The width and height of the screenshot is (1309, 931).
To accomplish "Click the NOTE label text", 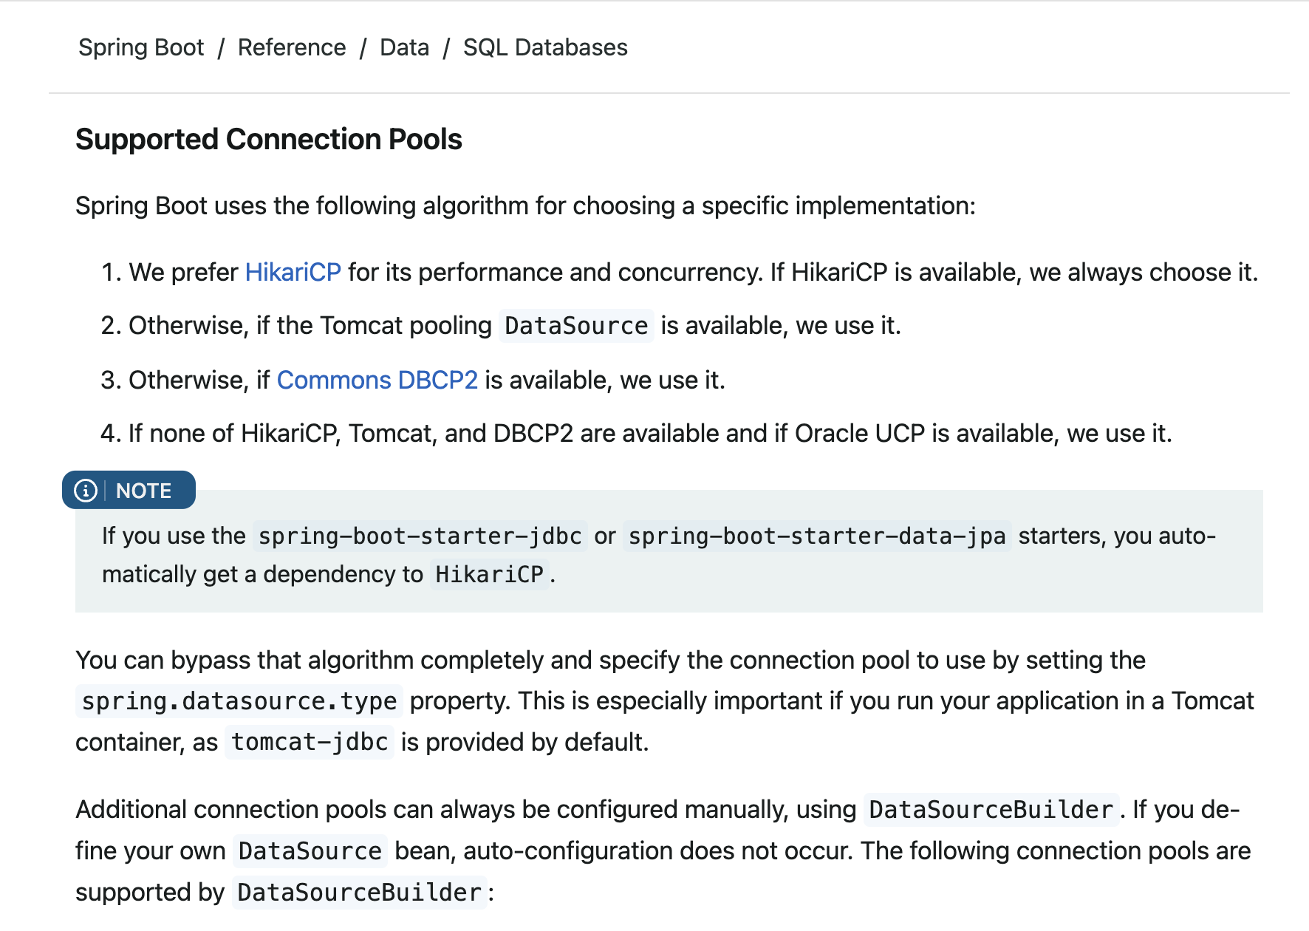I will pyautogui.click(x=143, y=491).
